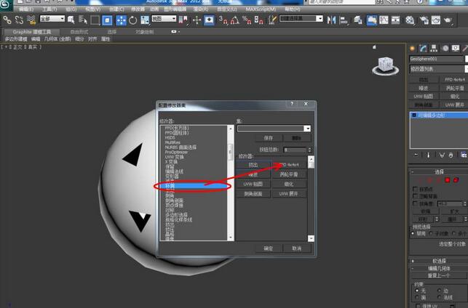
Task: Select the Select Object tool in the toolbar
Action: [x=108, y=20]
